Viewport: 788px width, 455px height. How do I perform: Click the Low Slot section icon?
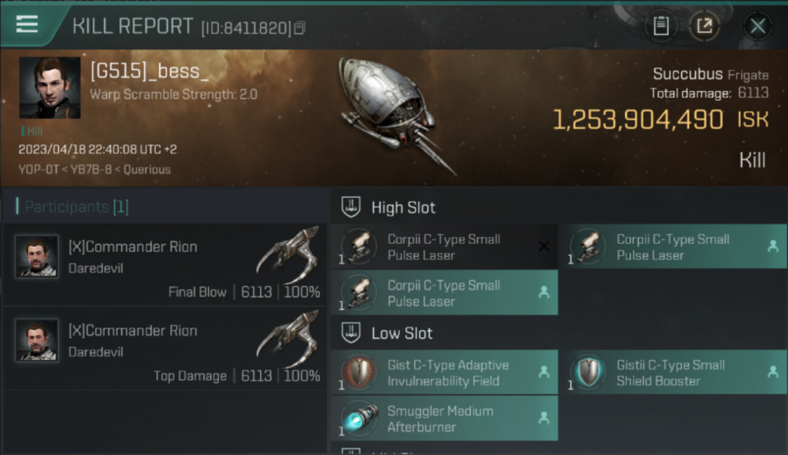[352, 332]
